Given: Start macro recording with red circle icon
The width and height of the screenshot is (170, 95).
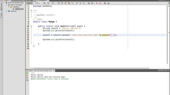Looking at the screenshot, I should pyautogui.click(x=97, y=3).
